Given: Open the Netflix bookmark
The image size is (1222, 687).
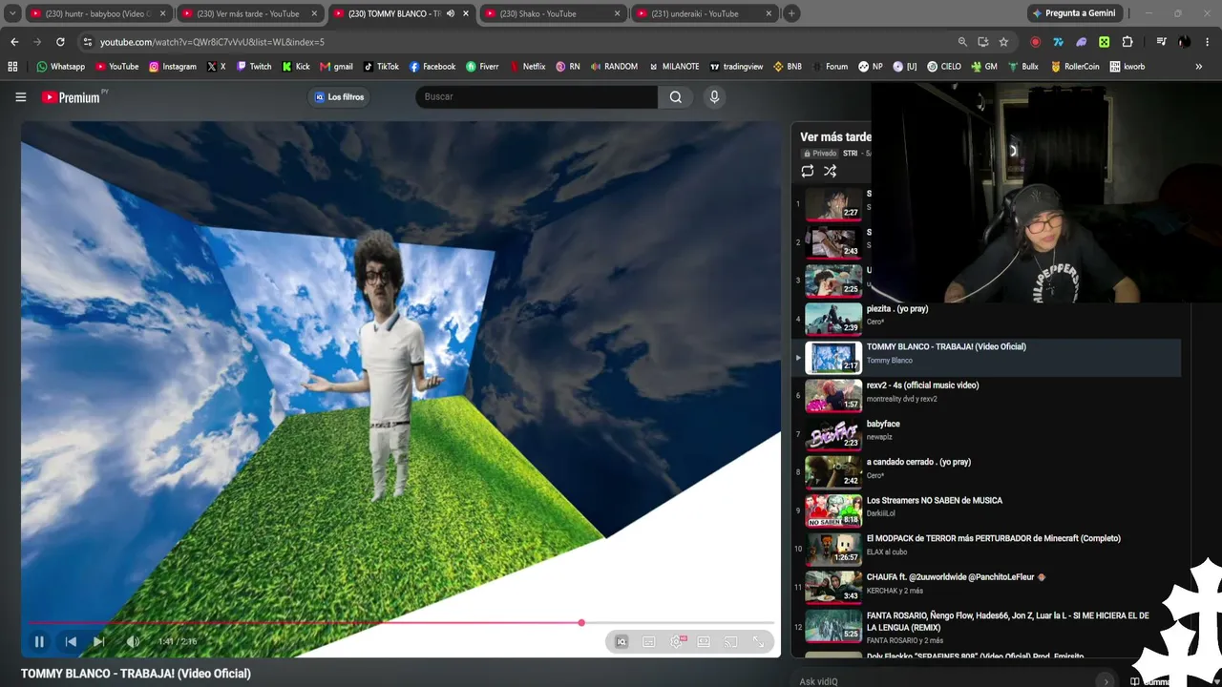Looking at the screenshot, I should 526,67.
